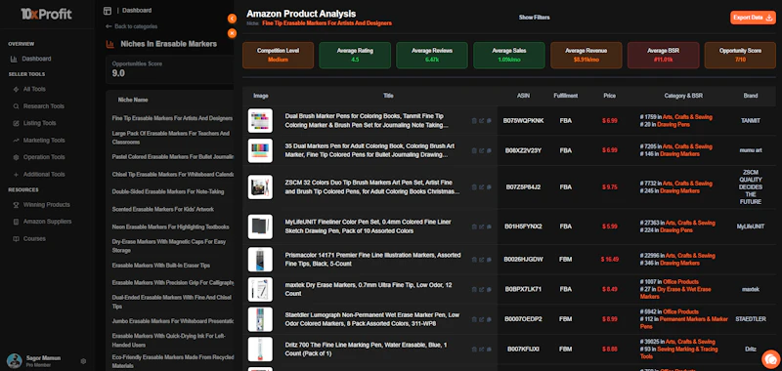This screenshot has height=371, width=782.
Task: Click Tanmit Dual Brush Marker product thumbnail
Action: [260, 120]
